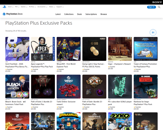Screen dimensions: 163x130
Task: Open the Deals tab
Action: click(x=79, y=14)
